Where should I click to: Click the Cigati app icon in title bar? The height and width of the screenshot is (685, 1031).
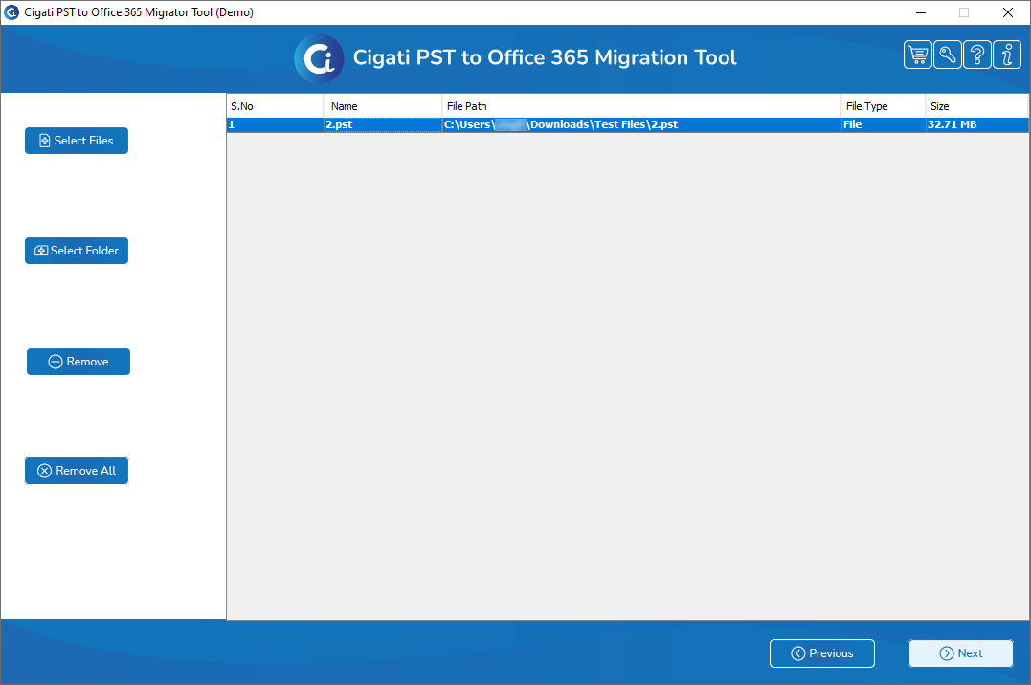tap(11, 12)
